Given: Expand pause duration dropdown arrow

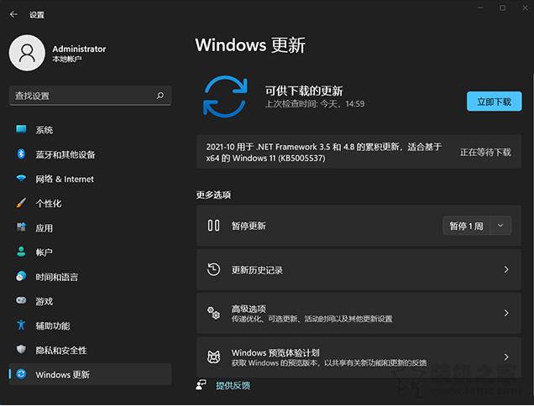Looking at the screenshot, I should 500,226.
